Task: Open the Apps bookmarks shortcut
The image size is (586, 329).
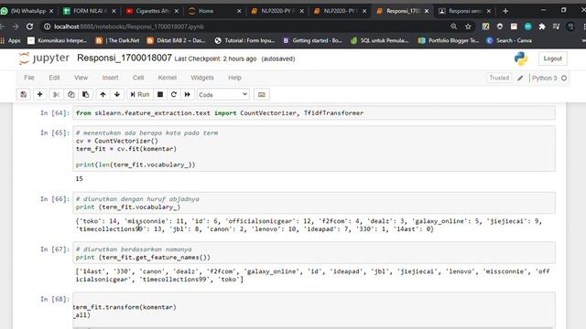Action: (x=11, y=40)
